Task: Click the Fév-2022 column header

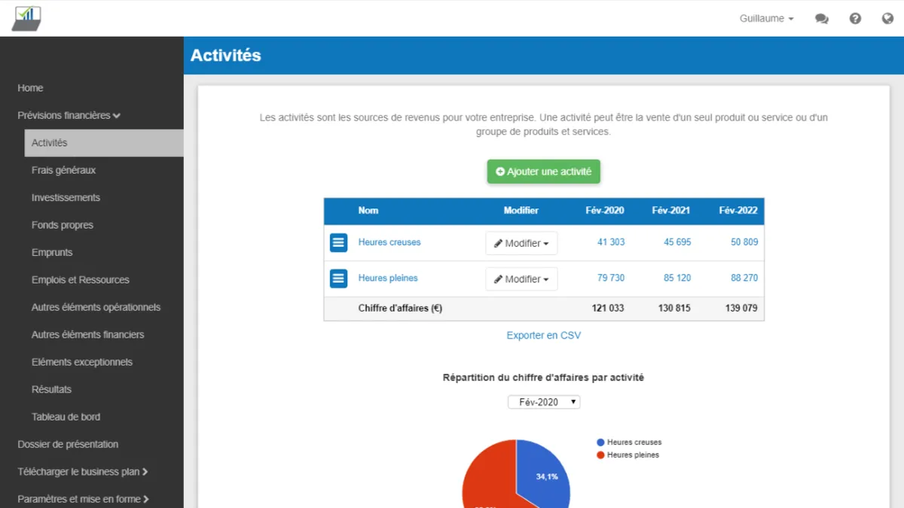Action: point(738,211)
